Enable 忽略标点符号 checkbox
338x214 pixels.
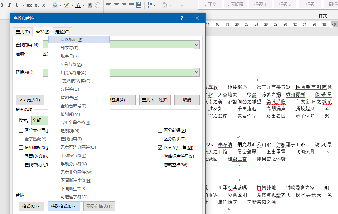160,156
